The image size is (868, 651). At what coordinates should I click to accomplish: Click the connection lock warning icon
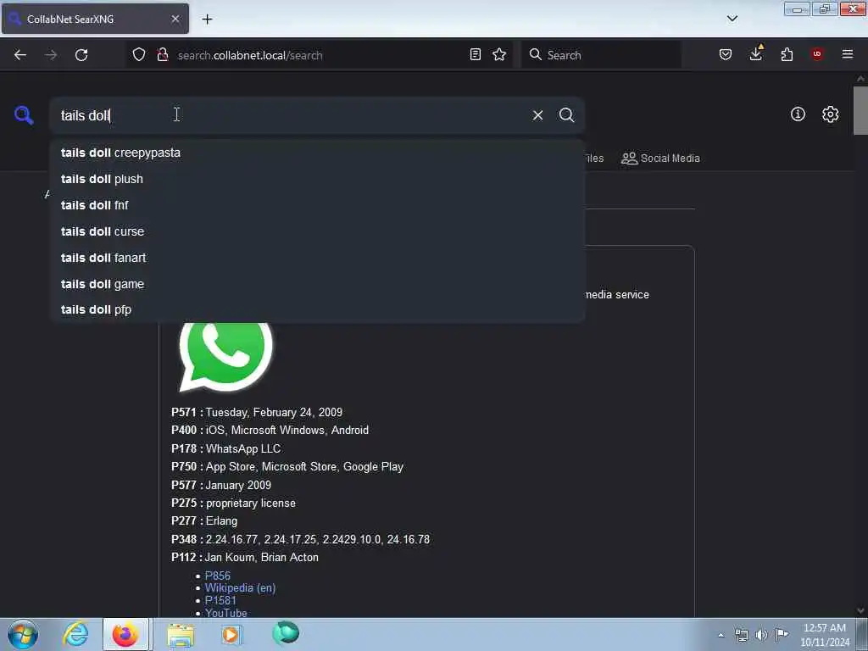(x=163, y=54)
